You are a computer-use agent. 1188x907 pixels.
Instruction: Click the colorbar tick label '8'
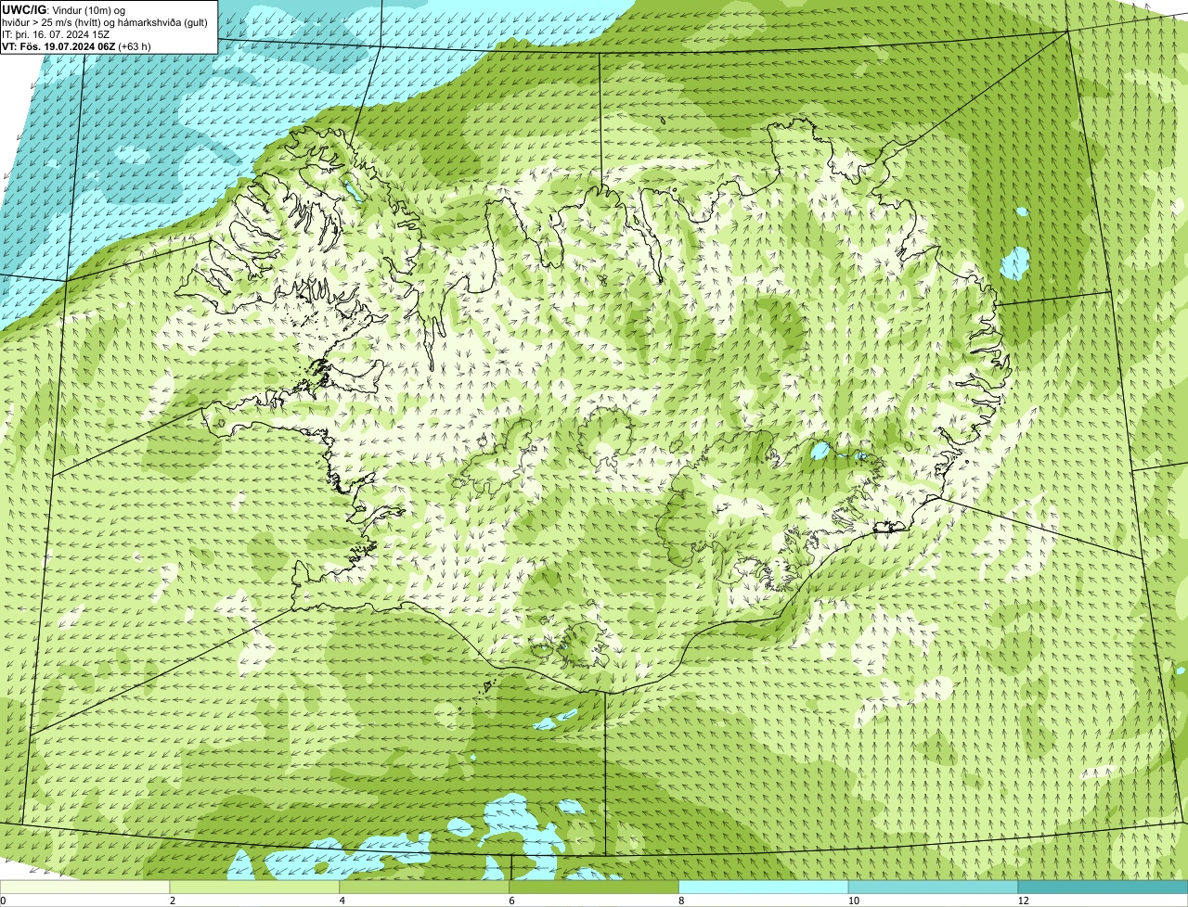tap(681, 901)
